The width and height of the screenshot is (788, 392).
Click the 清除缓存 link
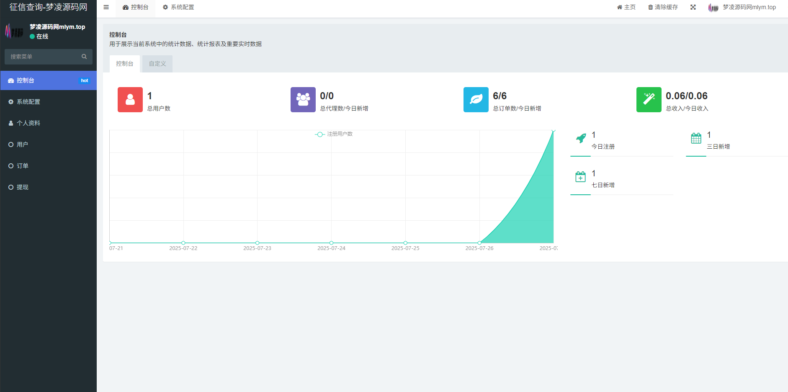pyautogui.click(x=663, y=7)
